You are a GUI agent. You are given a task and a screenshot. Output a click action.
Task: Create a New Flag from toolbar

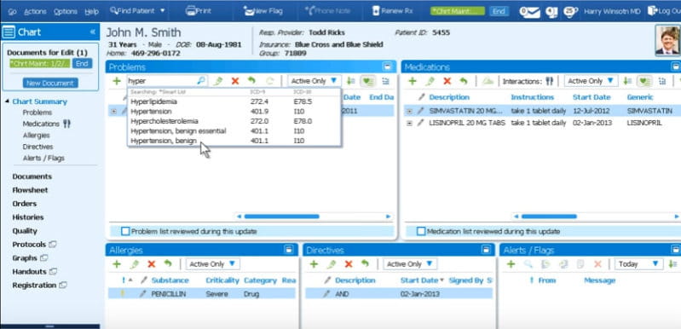(263, 11)
